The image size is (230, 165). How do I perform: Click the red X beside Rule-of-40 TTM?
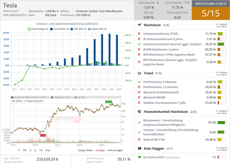(139, 139)
